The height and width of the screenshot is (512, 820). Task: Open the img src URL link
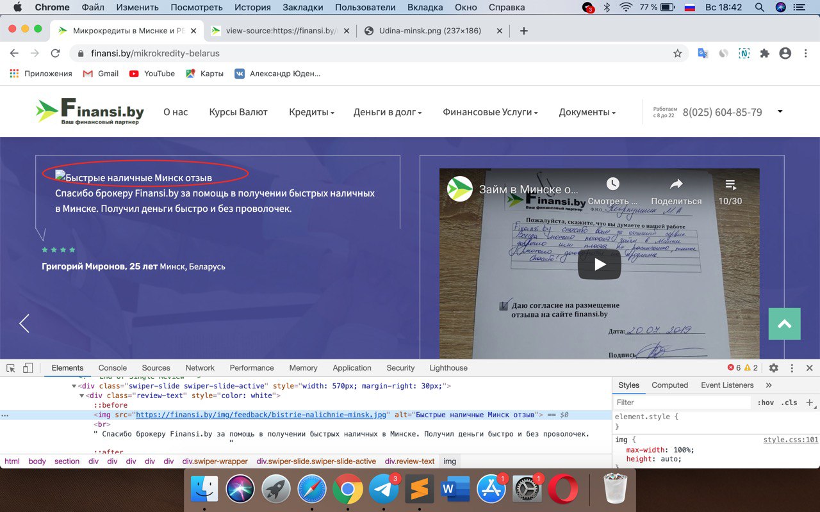[261, 415]
